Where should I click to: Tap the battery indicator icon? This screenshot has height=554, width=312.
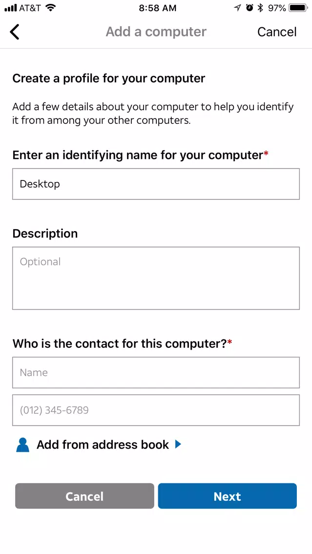click(298, 8)
